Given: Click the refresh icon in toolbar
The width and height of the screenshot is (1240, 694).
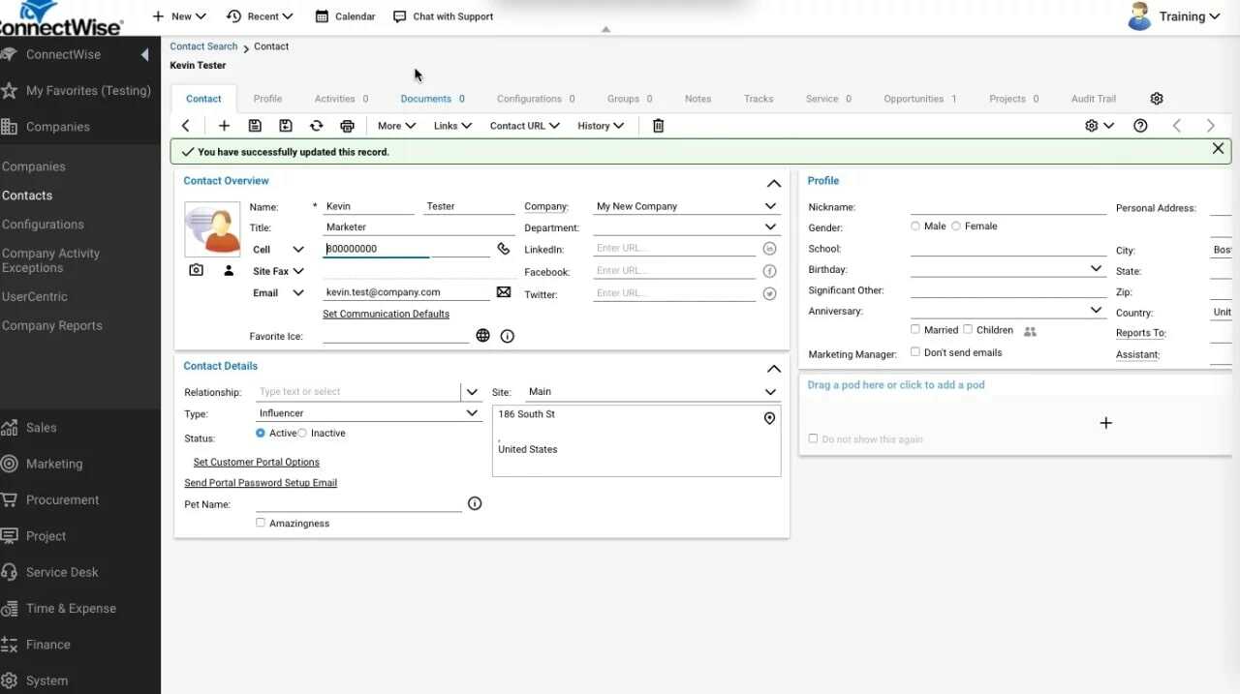Looking at the screenshot, I should pos(316,126).
